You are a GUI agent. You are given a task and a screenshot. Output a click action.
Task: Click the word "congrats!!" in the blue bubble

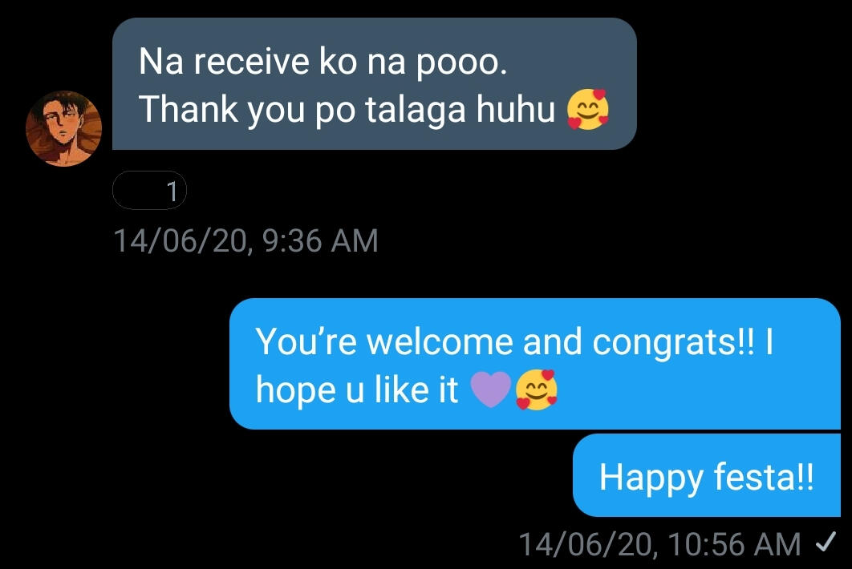(x=673, y=344)
